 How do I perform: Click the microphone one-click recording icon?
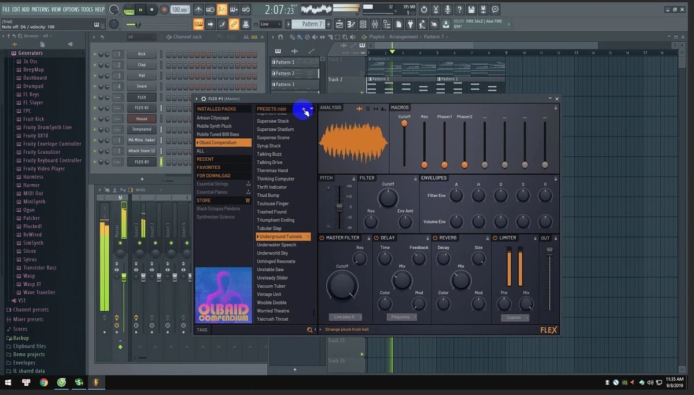click(448, 9)
